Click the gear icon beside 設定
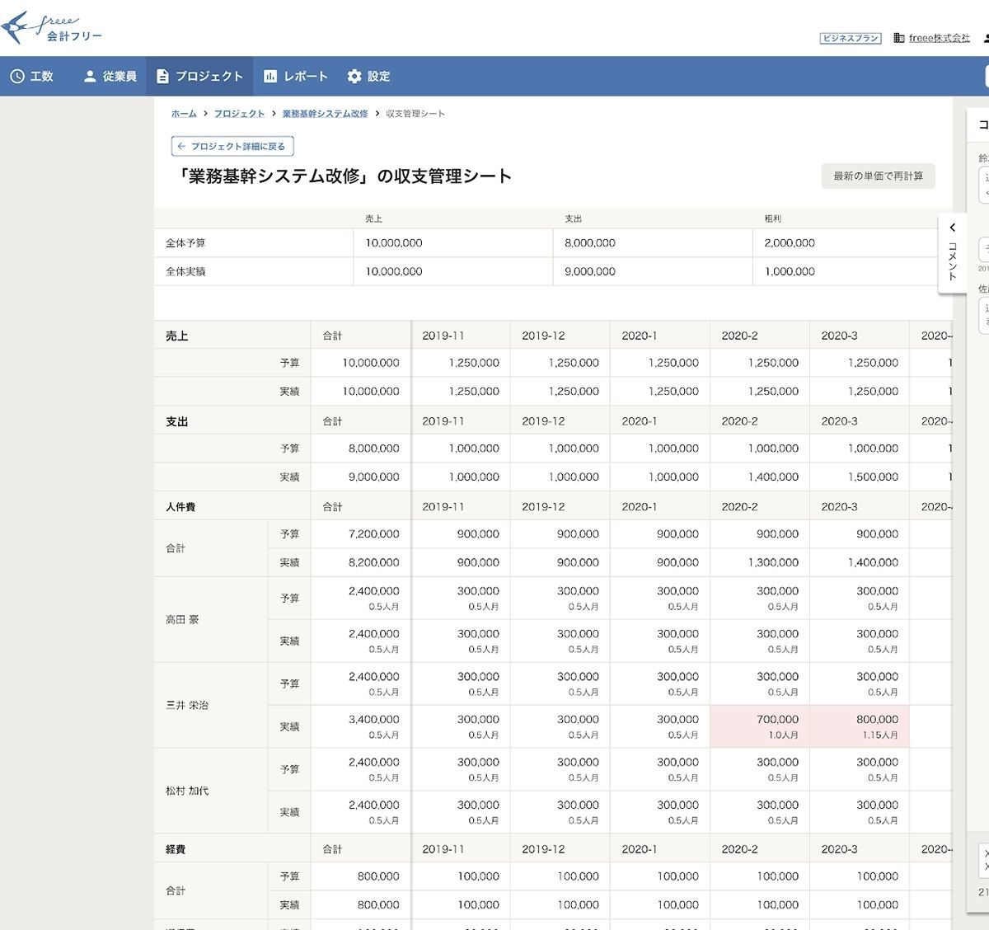This screenshot has height=930, width=989. pos(354,77)
